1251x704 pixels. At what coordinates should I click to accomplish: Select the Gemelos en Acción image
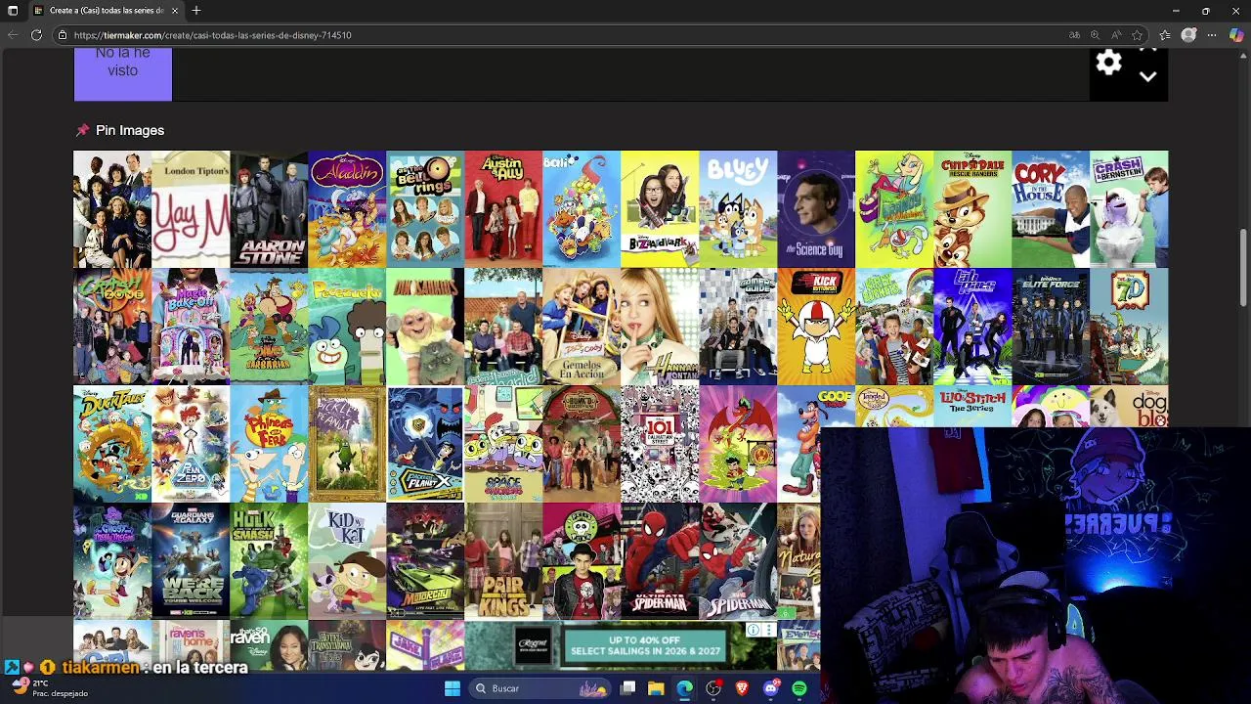(582, 326)
